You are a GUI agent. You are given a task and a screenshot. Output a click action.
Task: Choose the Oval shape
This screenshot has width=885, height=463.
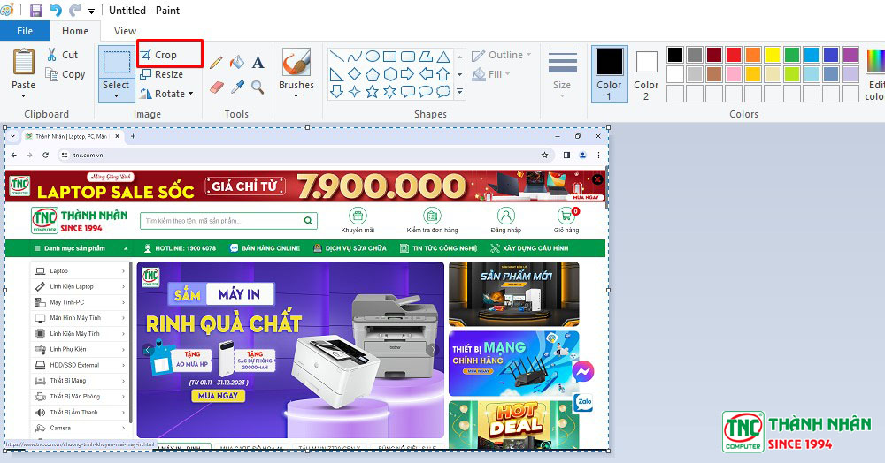coord(373,57)
